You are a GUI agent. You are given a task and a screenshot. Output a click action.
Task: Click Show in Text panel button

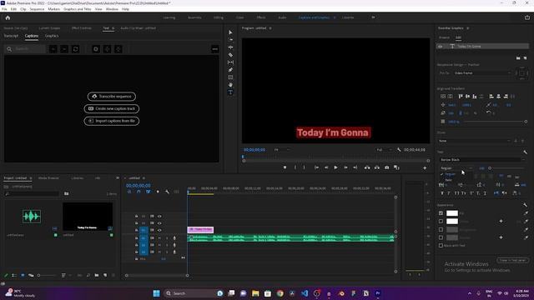point(512,260)
